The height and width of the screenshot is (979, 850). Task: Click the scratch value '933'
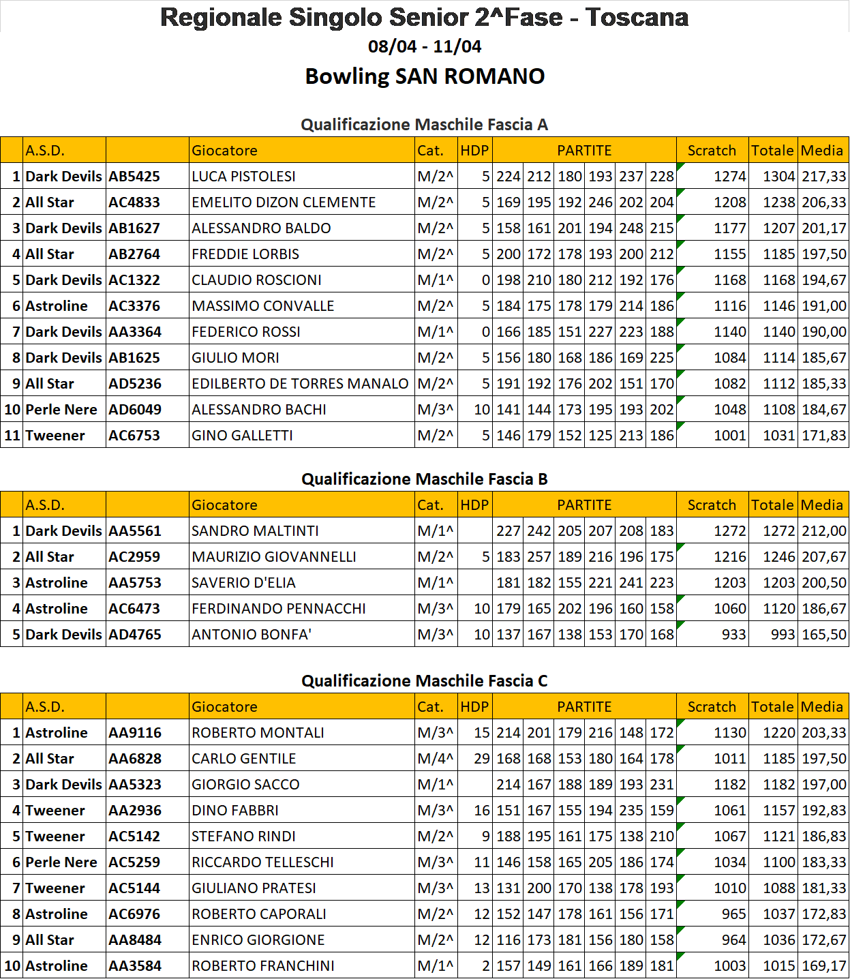click(x=734, y=635)
